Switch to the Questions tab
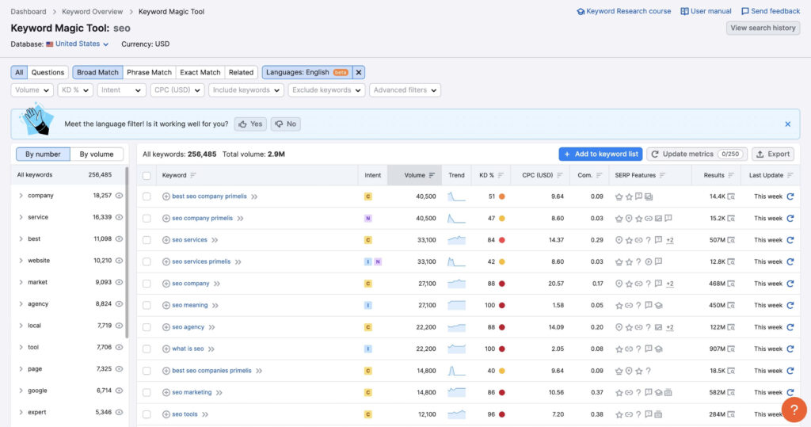 (48, 72)
